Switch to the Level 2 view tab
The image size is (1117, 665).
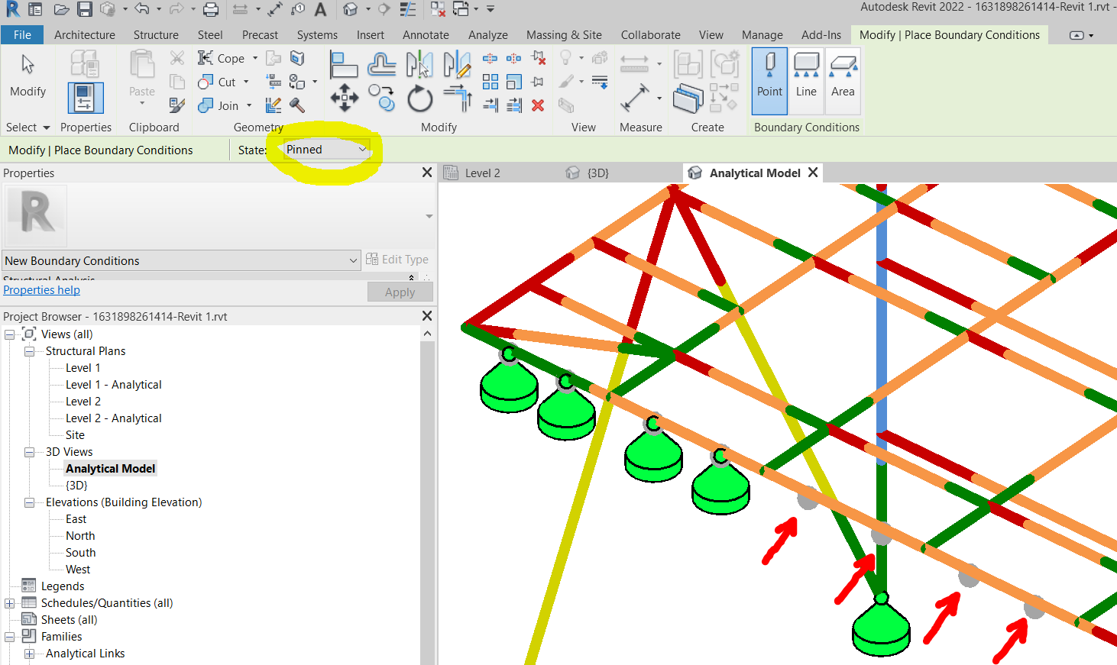481,172
